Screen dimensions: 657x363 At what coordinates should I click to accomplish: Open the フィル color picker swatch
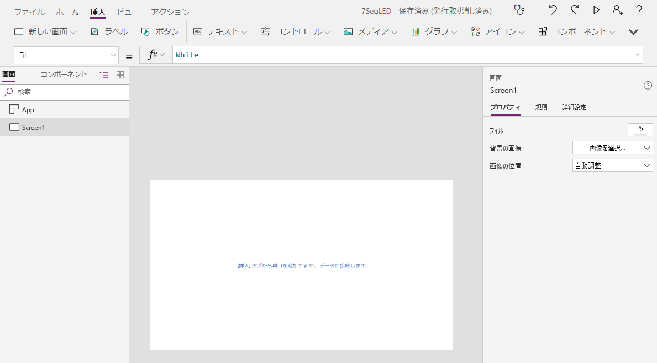tap(640, 129)
